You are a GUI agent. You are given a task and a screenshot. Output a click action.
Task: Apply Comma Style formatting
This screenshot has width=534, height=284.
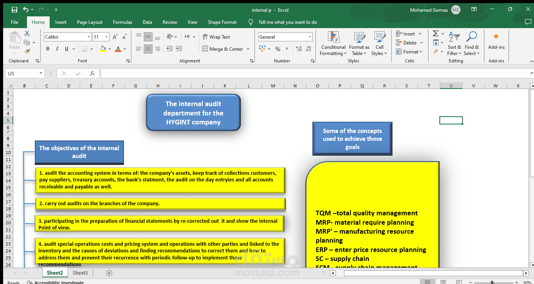tap(287, 49)
